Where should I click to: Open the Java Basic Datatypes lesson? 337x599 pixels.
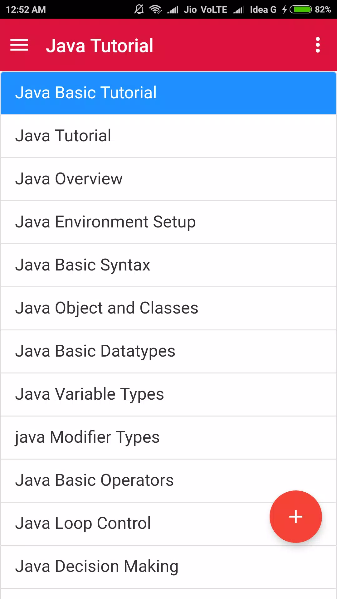[x=168, y=352]
